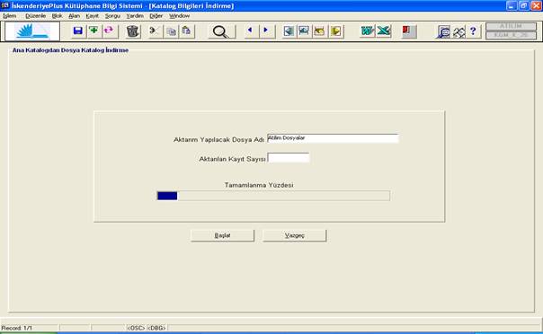Click the Tamamlanma Yüzdesi progress bar

click(x=273, y=196)
